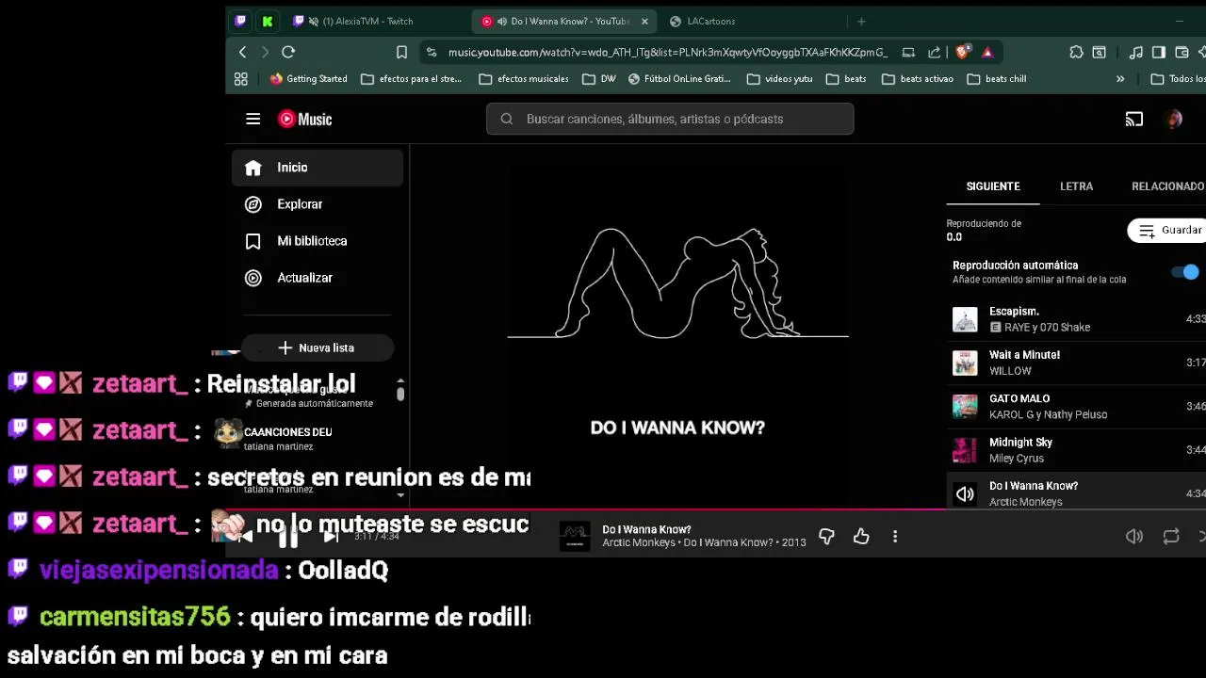Click the URL address bar
Screen dimensions: 1206x678
tap(667, 53)
